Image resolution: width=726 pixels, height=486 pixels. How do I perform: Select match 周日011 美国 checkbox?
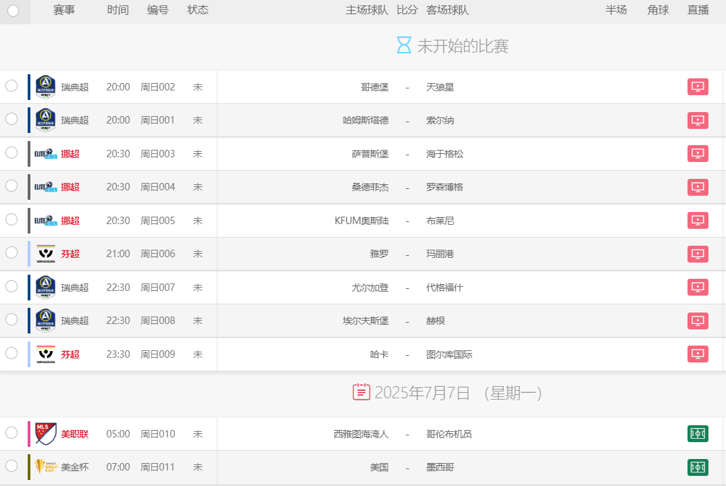click(x=11, y=466)
